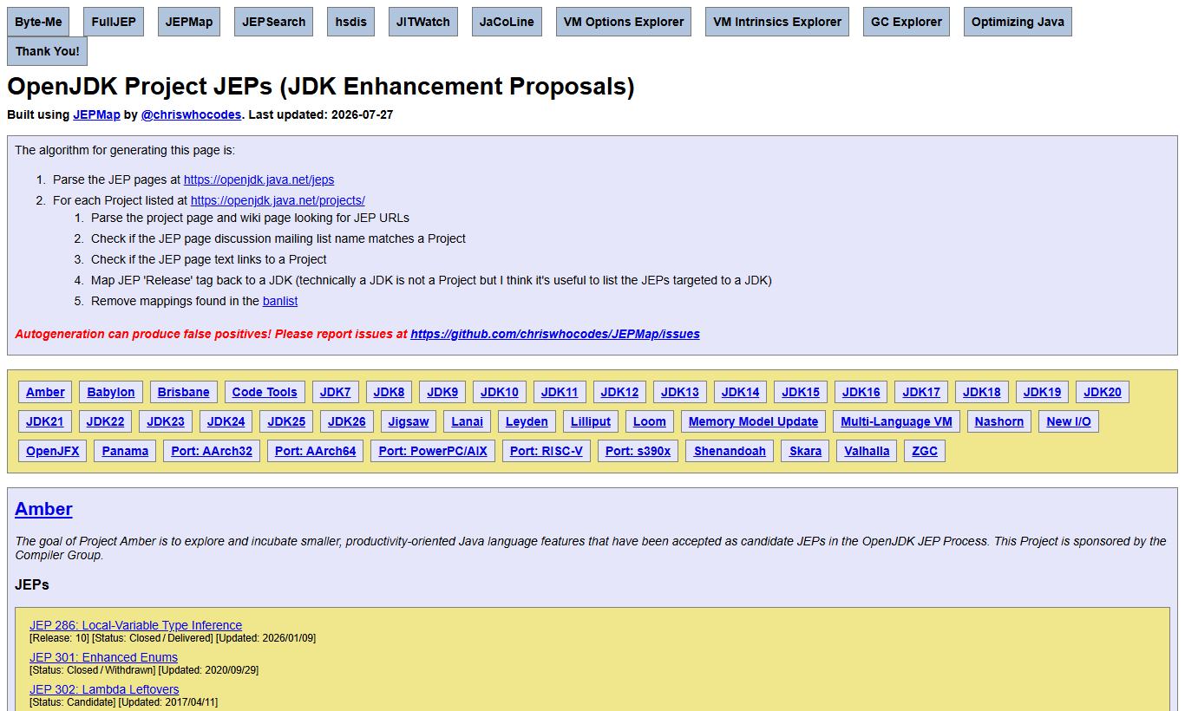Open the JITWatch page
This screenshot has width=1185, height=711.
tap(423, 22)
